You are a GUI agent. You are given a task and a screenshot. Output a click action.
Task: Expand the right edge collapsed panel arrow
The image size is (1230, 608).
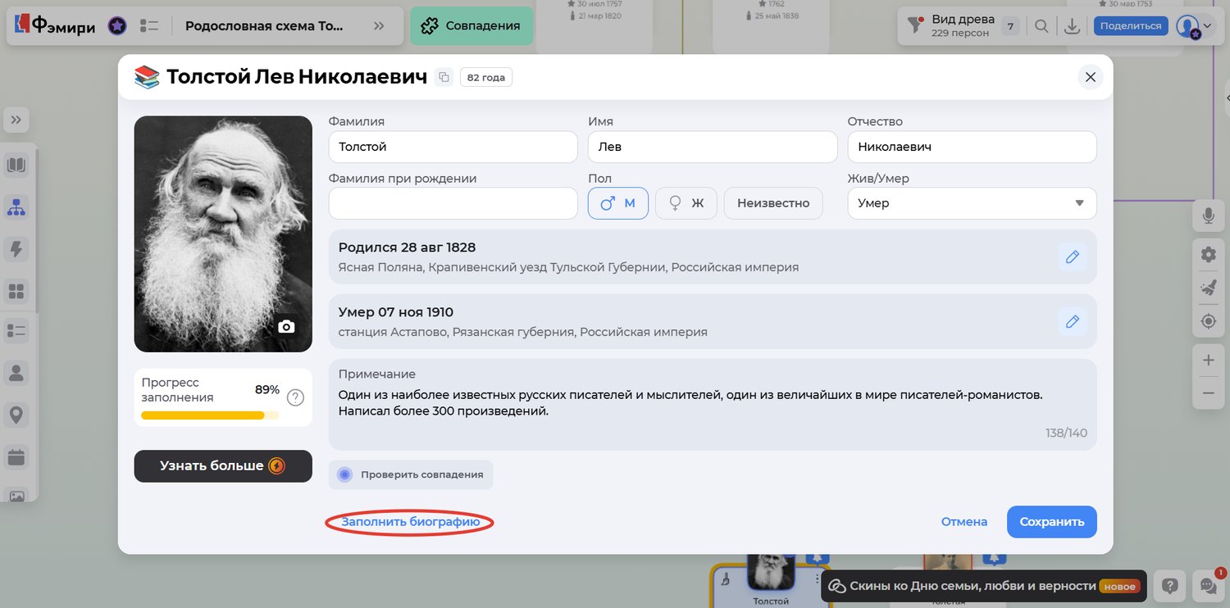(1228, 98)
